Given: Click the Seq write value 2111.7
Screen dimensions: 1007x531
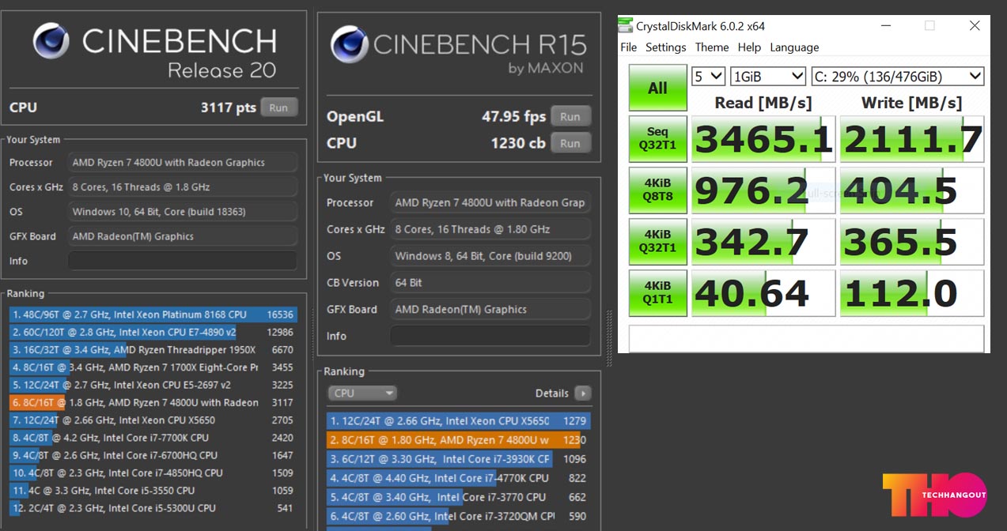Looking at the screenshot, I should coord(912,140).
